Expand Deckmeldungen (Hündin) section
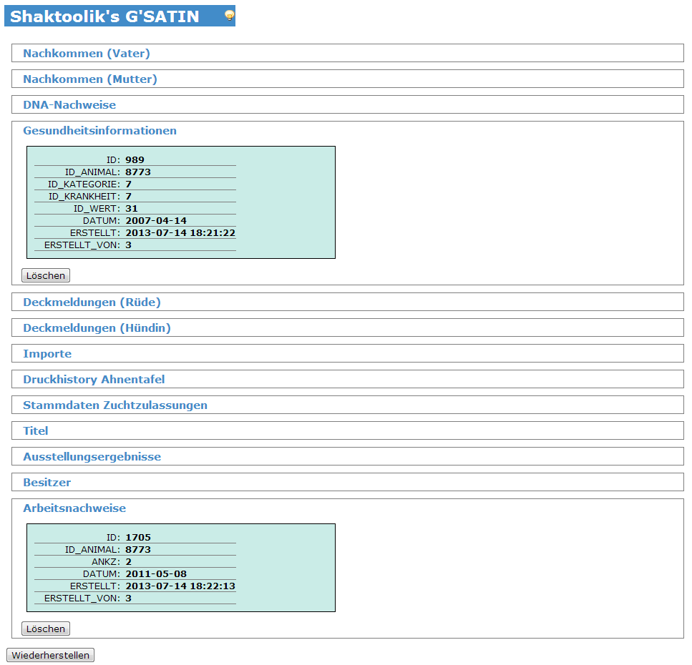The image size is (692, 665). [97, 328]
